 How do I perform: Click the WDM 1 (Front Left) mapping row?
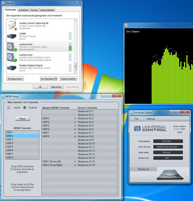80,162
